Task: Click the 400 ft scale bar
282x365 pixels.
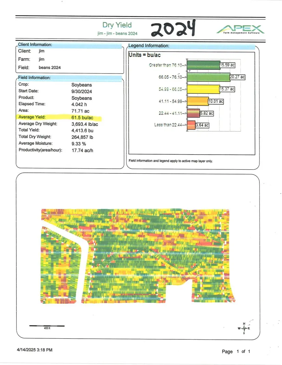Action: (x=46, y=326)
